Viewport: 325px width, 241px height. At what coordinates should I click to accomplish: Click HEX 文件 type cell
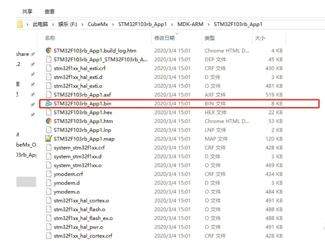click(x=216, y=112)
